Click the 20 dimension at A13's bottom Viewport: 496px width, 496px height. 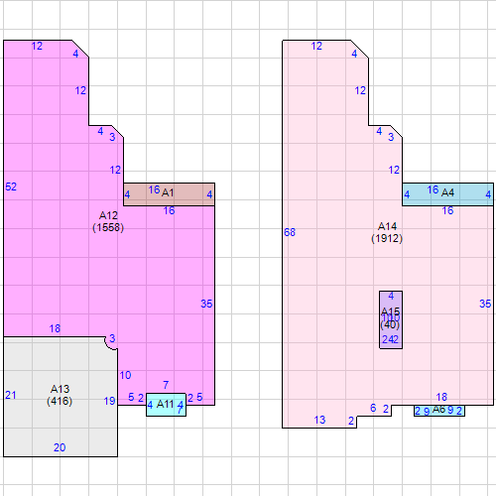click(60, 447)
